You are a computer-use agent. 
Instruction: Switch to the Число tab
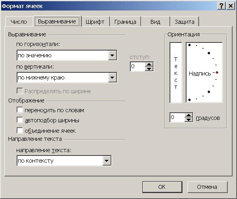[x=19, y=22]
